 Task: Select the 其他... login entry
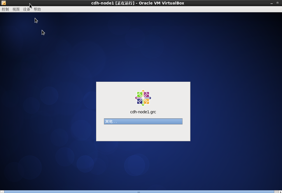(143, 121)
